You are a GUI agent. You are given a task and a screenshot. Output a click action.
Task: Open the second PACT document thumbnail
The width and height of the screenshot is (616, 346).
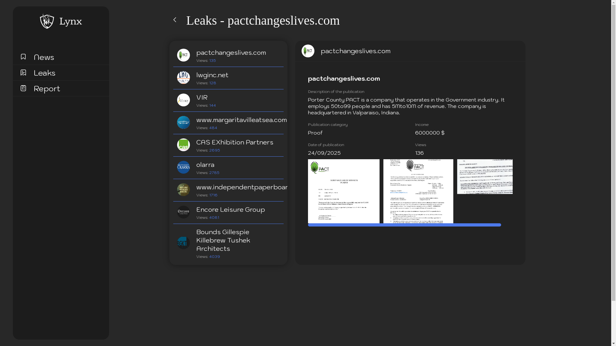[418, 191]
